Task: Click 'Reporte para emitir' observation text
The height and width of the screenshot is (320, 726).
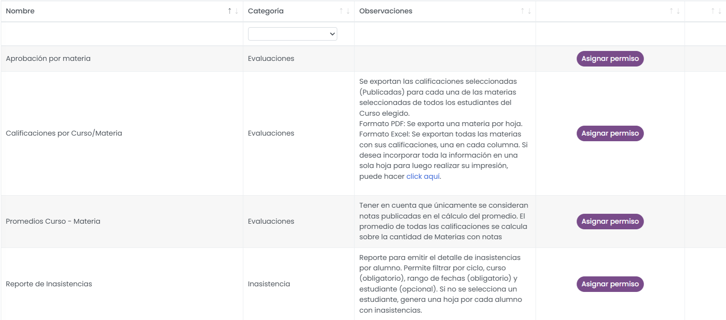Action: (441, 284)
